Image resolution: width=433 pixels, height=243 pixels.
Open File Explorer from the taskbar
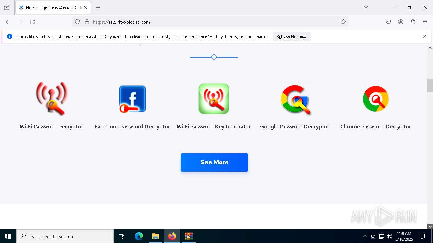pos(155,236)
